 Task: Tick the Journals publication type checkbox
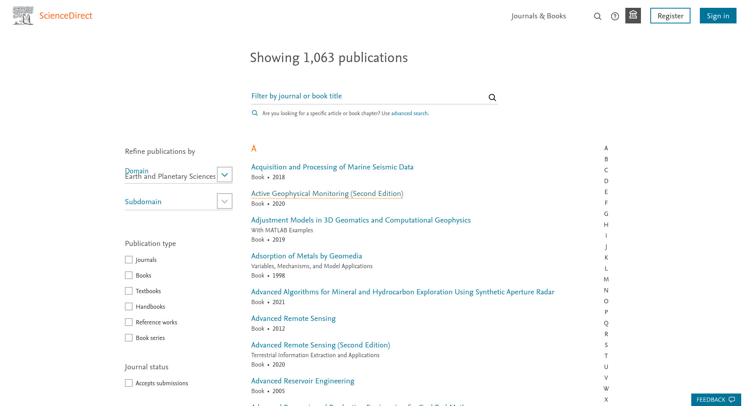[x=129, y=260]
